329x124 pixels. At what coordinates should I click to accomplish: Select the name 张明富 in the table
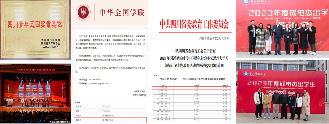[78, 106]
